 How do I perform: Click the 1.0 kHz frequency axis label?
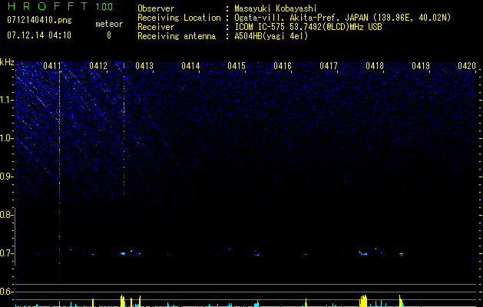tap(6, 138)
